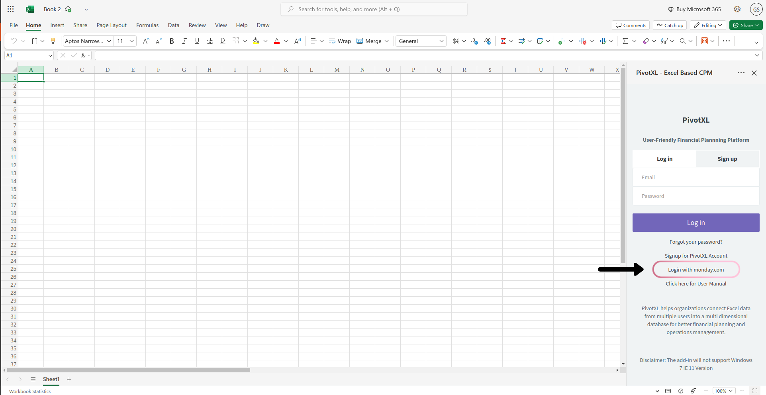Toggle underline formatting
The height and width of the screenshot is (395, 766).
[x=197, y=41]
